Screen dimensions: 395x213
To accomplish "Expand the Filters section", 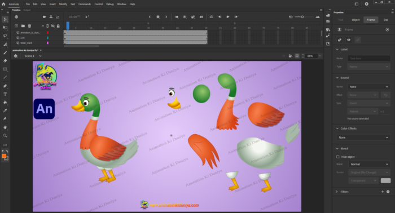I will point(337,192).
